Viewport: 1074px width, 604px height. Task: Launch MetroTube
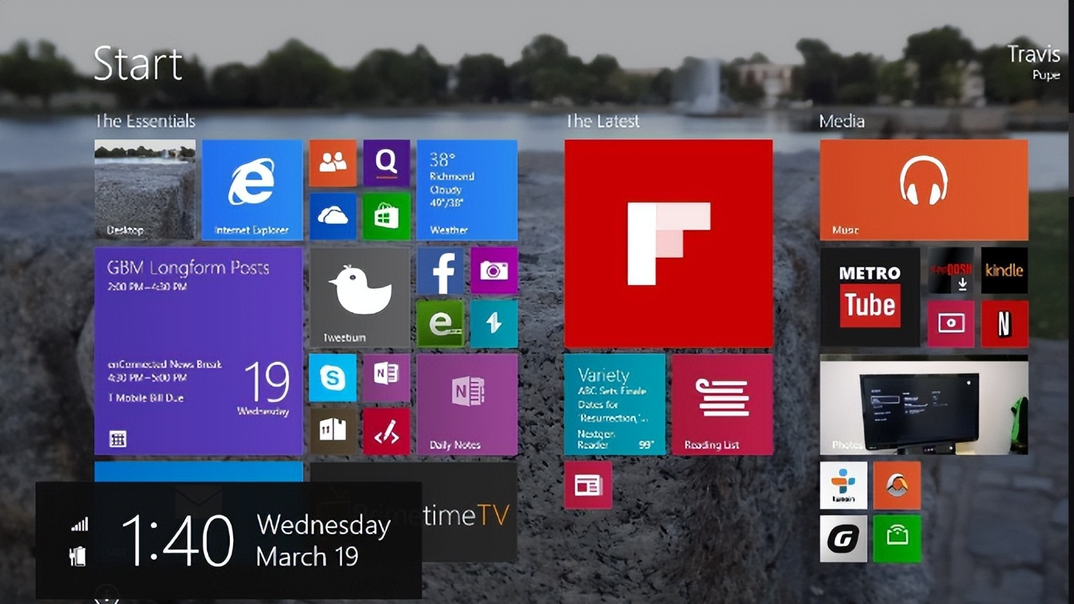[869, 297]
